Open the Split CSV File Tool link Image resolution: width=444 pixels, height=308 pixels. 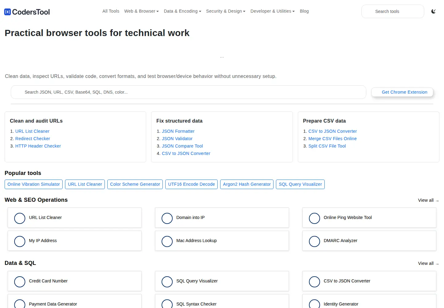[327, 146]
